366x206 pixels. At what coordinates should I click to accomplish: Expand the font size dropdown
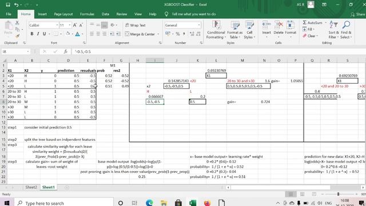pyautogui.click(x=70, y=25)
